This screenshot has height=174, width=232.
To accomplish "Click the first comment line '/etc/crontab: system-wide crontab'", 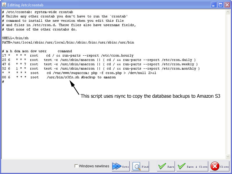I will click(37, 12).
